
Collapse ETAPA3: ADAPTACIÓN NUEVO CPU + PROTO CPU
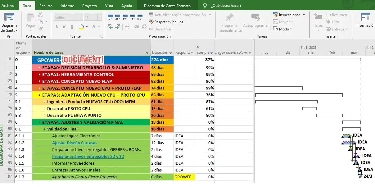tap(39, 95)
